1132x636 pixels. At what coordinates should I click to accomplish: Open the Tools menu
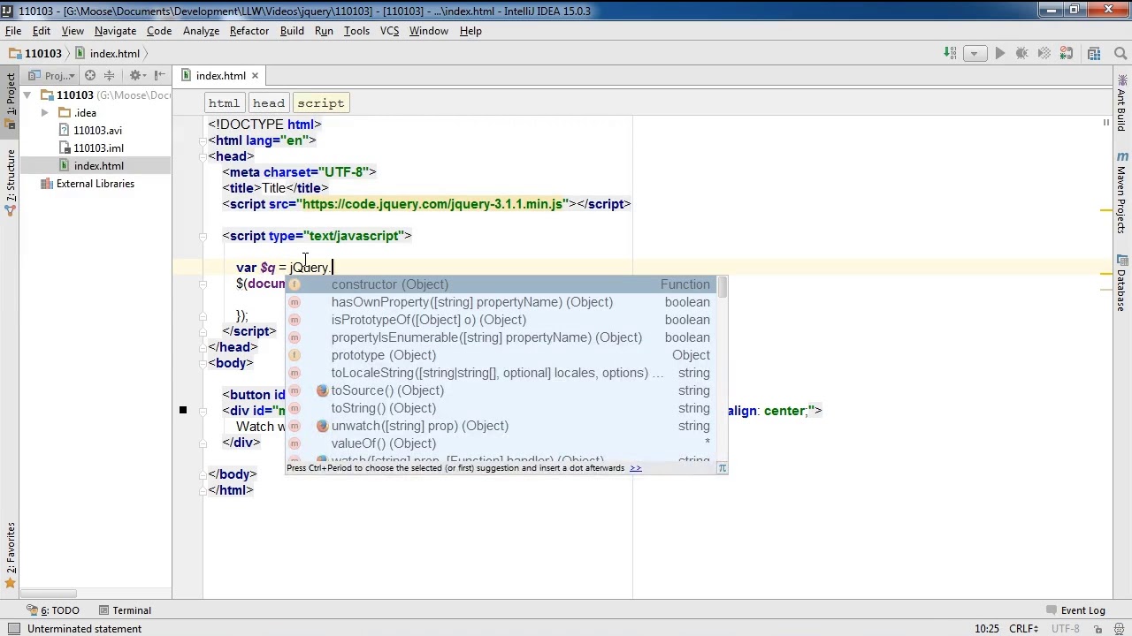click(356, 31)
